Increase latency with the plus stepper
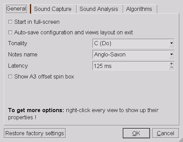Image resolution: width=183 pixels, height=142 pixels. coord(171,64)
